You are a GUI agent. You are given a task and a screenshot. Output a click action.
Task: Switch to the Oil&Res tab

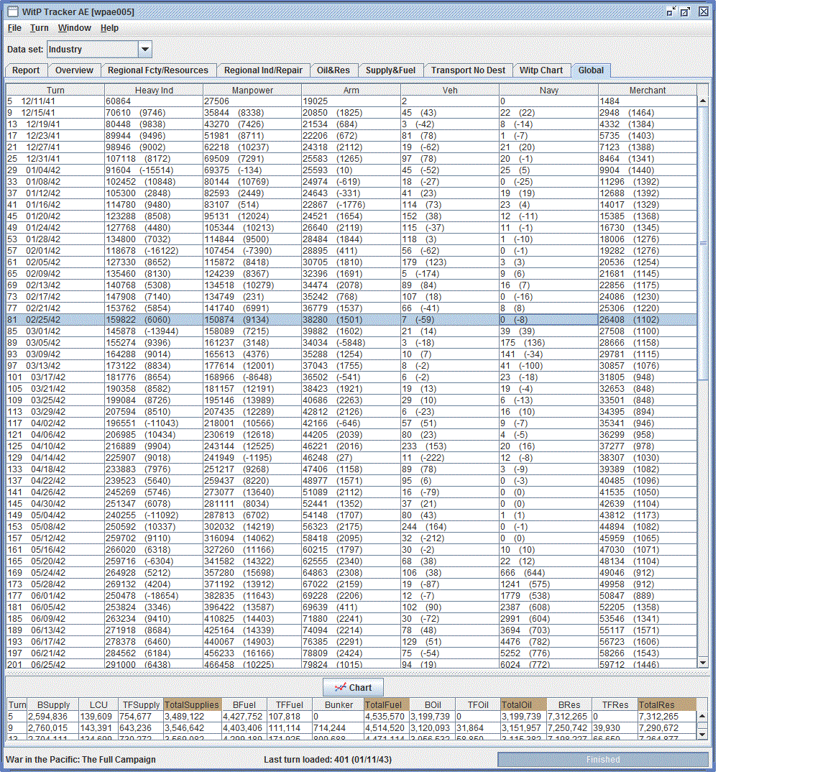pyautogui.click(x=333, y=70)
